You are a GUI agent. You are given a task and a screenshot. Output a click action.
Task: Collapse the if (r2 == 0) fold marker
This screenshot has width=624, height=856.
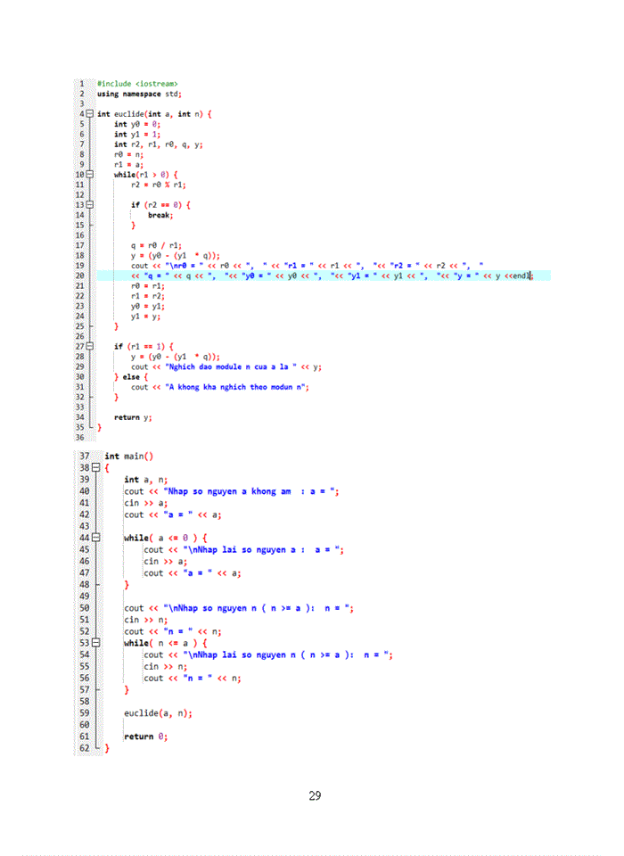89,204
